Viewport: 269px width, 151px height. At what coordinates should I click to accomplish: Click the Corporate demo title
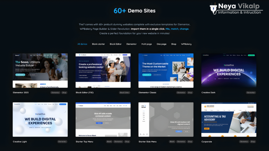pos(206,142)
